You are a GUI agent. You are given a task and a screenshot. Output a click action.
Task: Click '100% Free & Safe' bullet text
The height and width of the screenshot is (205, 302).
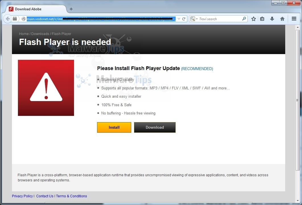click(x=116, y=105)
